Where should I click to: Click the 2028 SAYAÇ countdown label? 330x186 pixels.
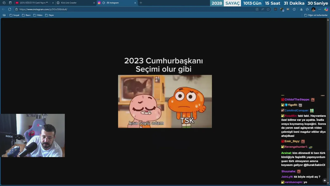coord(226,3)
